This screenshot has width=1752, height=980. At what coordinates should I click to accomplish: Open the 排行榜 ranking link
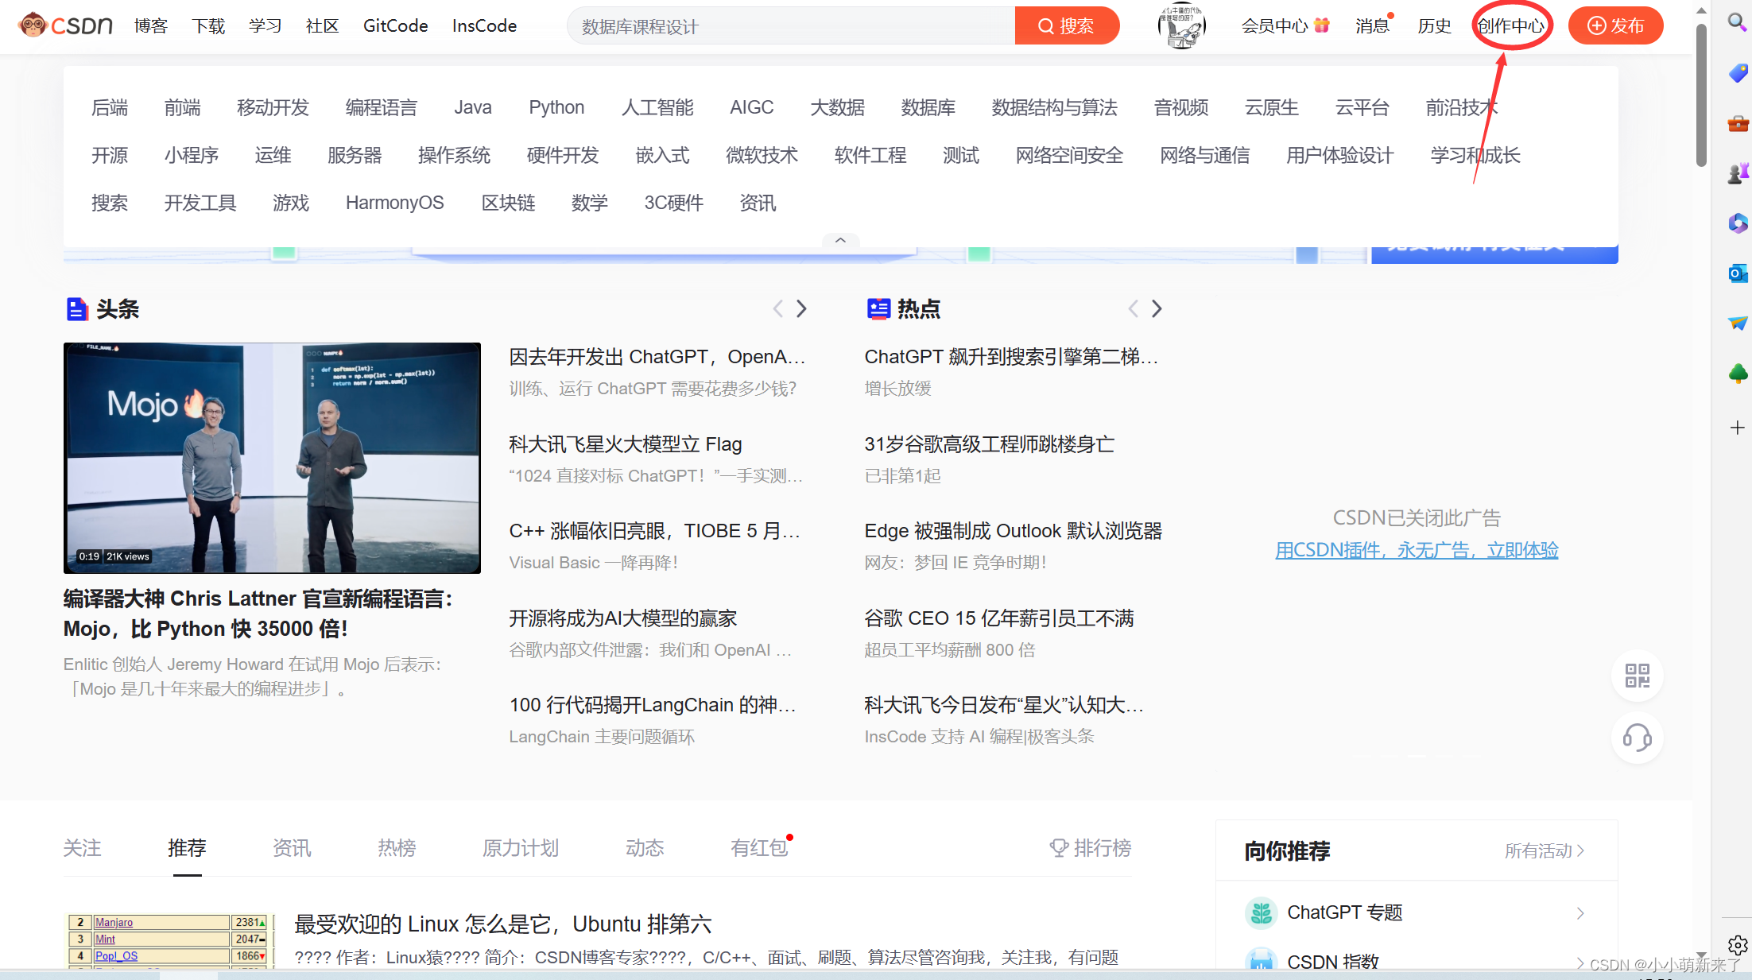tap(1090, 848)
